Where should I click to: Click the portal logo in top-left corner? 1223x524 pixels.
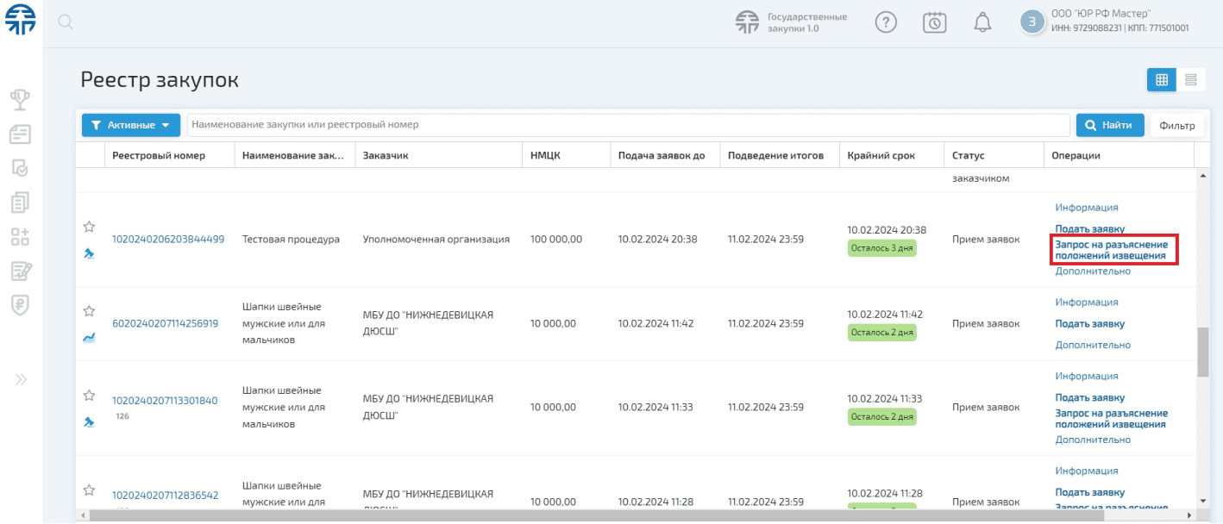[21, 21]
